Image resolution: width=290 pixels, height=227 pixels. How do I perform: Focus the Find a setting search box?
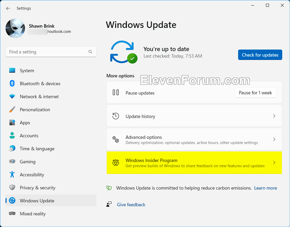tap(51, 52)
